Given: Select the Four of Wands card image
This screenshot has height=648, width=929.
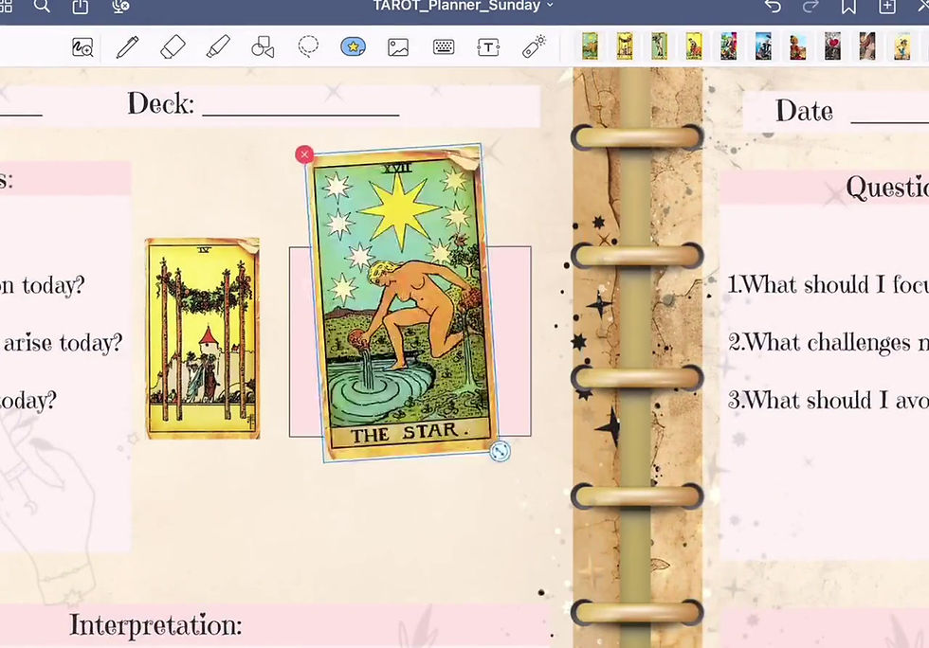Looking at the screenshot, I should click(x=203, y=338).
